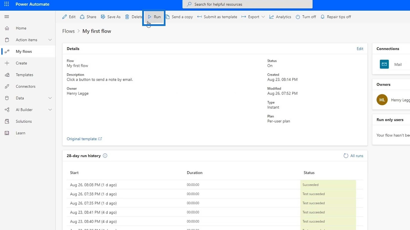
Task: Click the Save As icon
Action: click(x=103, y=17)
